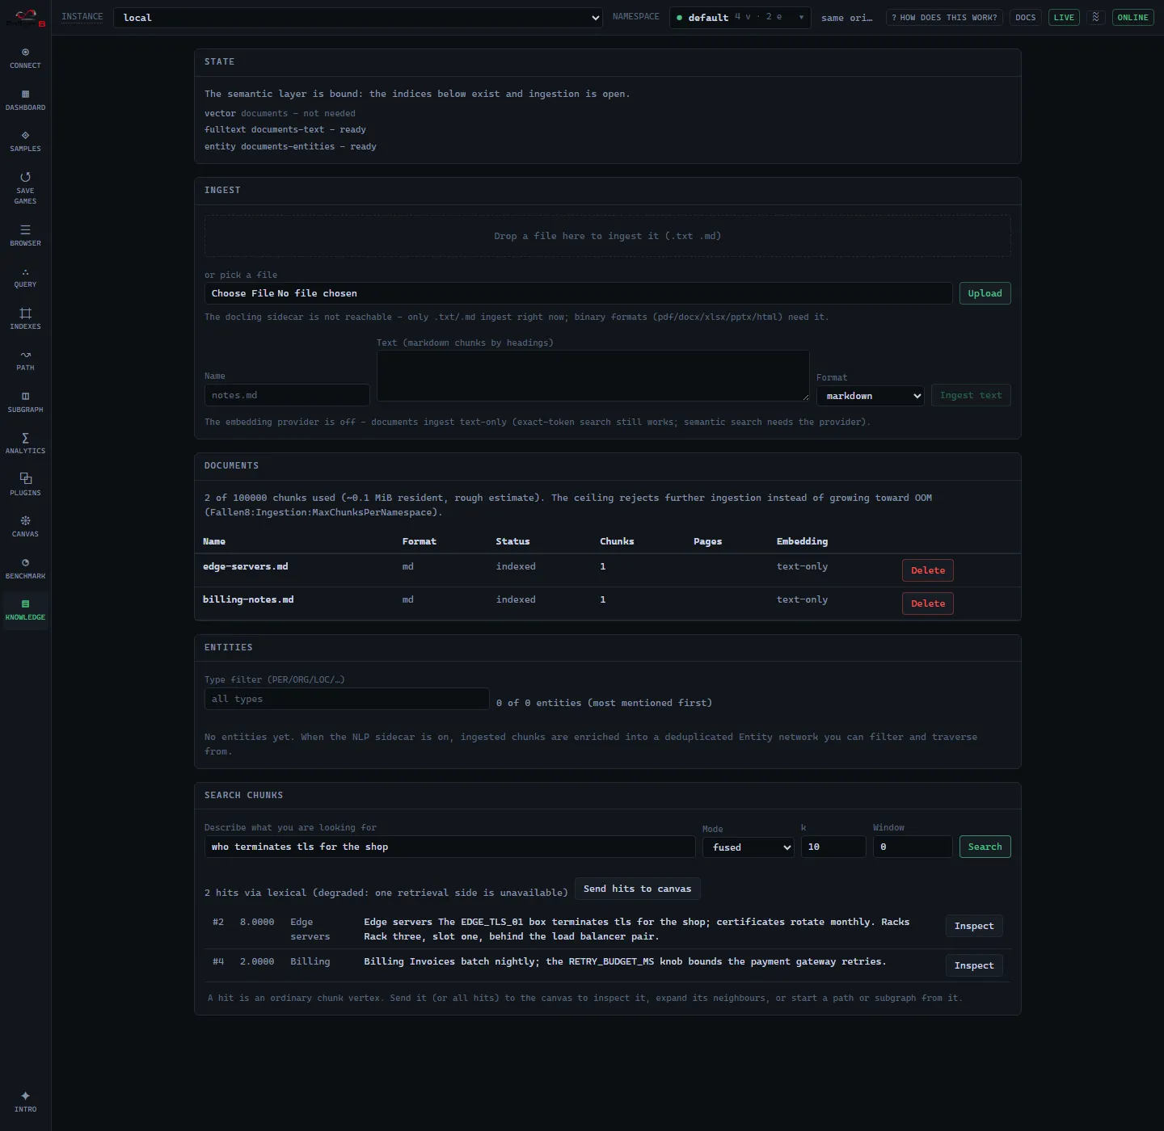Click the search description input field

tap(449, 847)
